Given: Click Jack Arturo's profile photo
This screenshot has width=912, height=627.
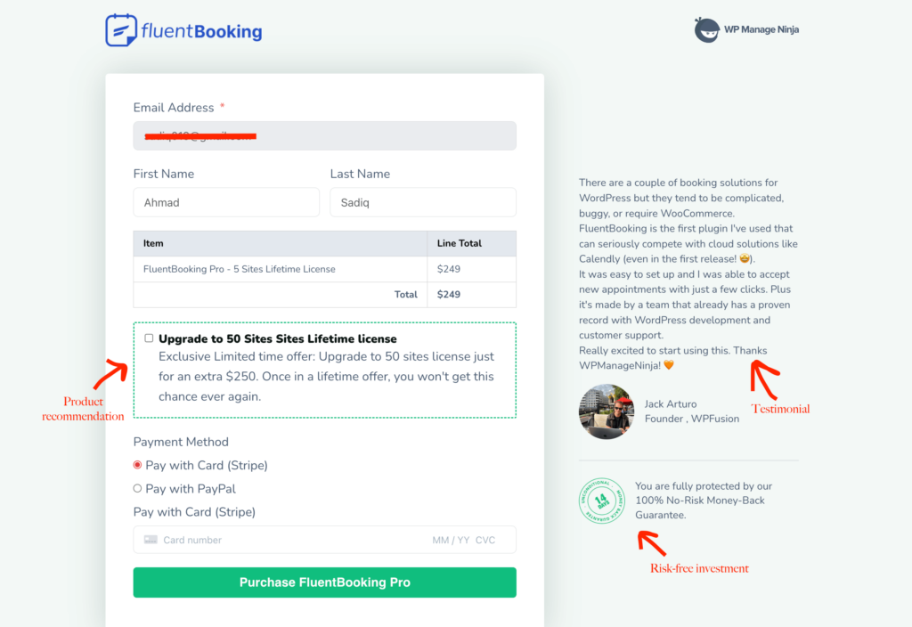Looking at the screenshot, I should 606,411.
